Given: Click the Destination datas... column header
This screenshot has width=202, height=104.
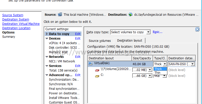Looking at the screenshot, I should click(x=181, y=58).
